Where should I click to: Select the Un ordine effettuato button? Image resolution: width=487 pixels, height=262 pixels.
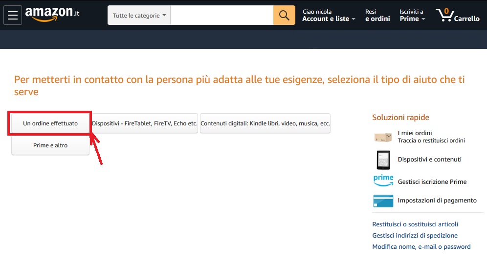pos(50,123)
